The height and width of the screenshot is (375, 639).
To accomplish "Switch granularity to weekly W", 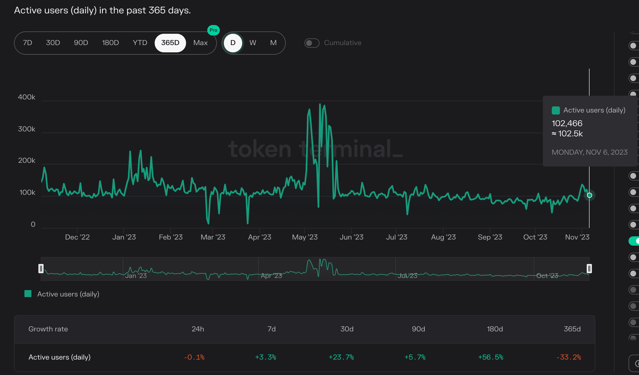I will tap(253, 43).
